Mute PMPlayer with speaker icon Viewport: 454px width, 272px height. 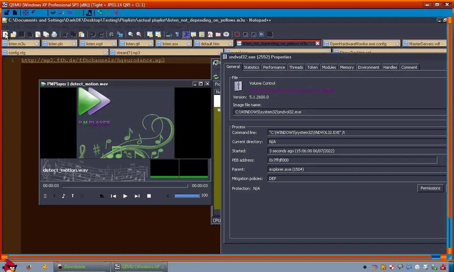pyautogui.click(x=169, y=196)
